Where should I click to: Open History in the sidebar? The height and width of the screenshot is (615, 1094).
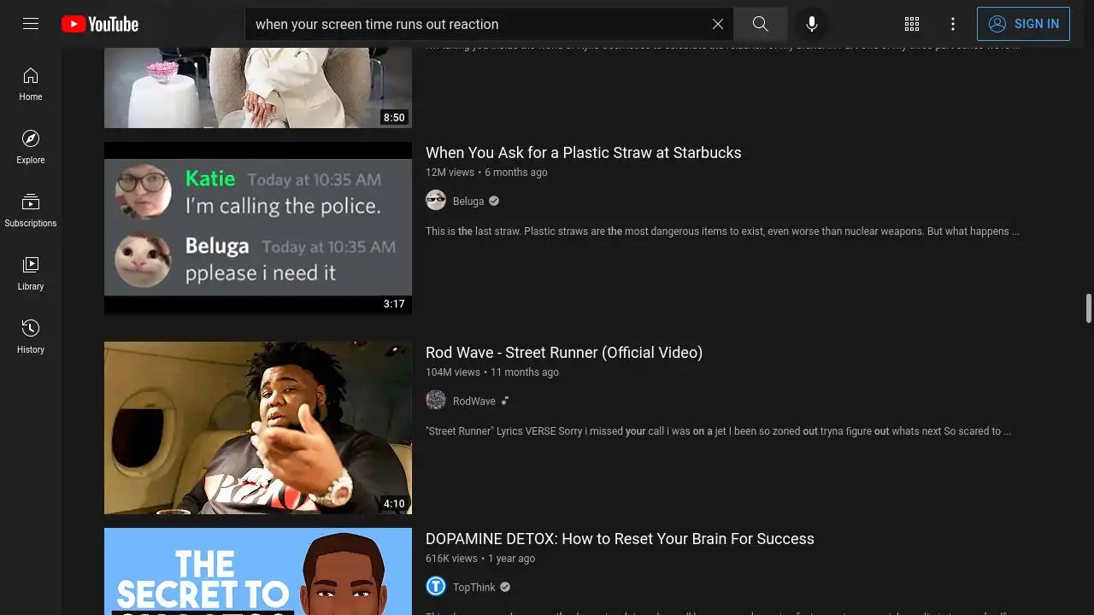tap(31, 337)
